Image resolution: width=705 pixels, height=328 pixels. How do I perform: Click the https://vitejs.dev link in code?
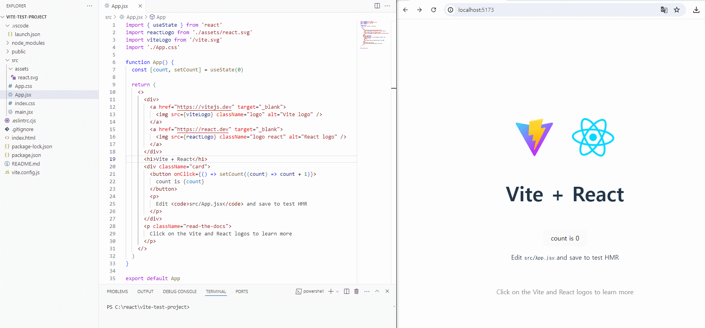coord(204,107)
